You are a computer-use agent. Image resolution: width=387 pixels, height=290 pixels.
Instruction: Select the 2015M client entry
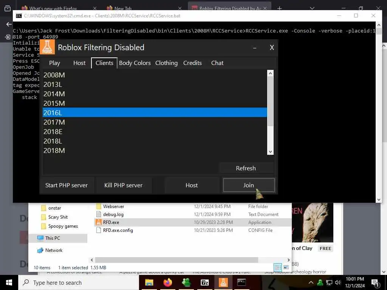tap(155, 103)
